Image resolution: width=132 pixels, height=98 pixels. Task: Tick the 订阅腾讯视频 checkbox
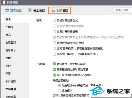[x=54, y=48]
